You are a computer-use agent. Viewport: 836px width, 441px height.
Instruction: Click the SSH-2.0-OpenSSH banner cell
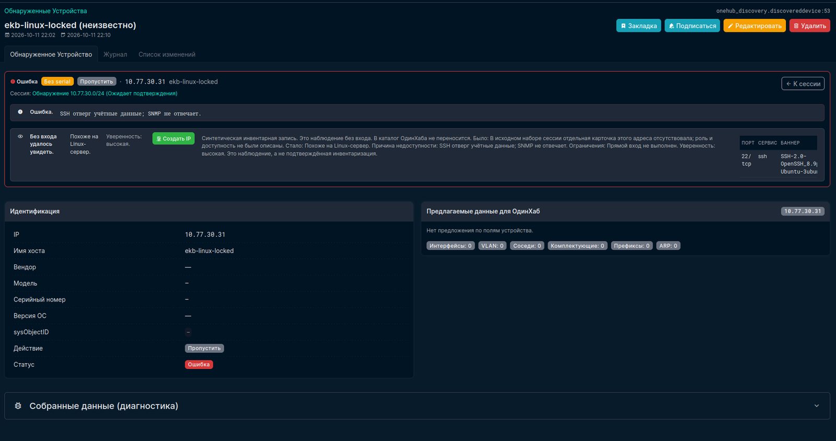click(x=799, y=164)
